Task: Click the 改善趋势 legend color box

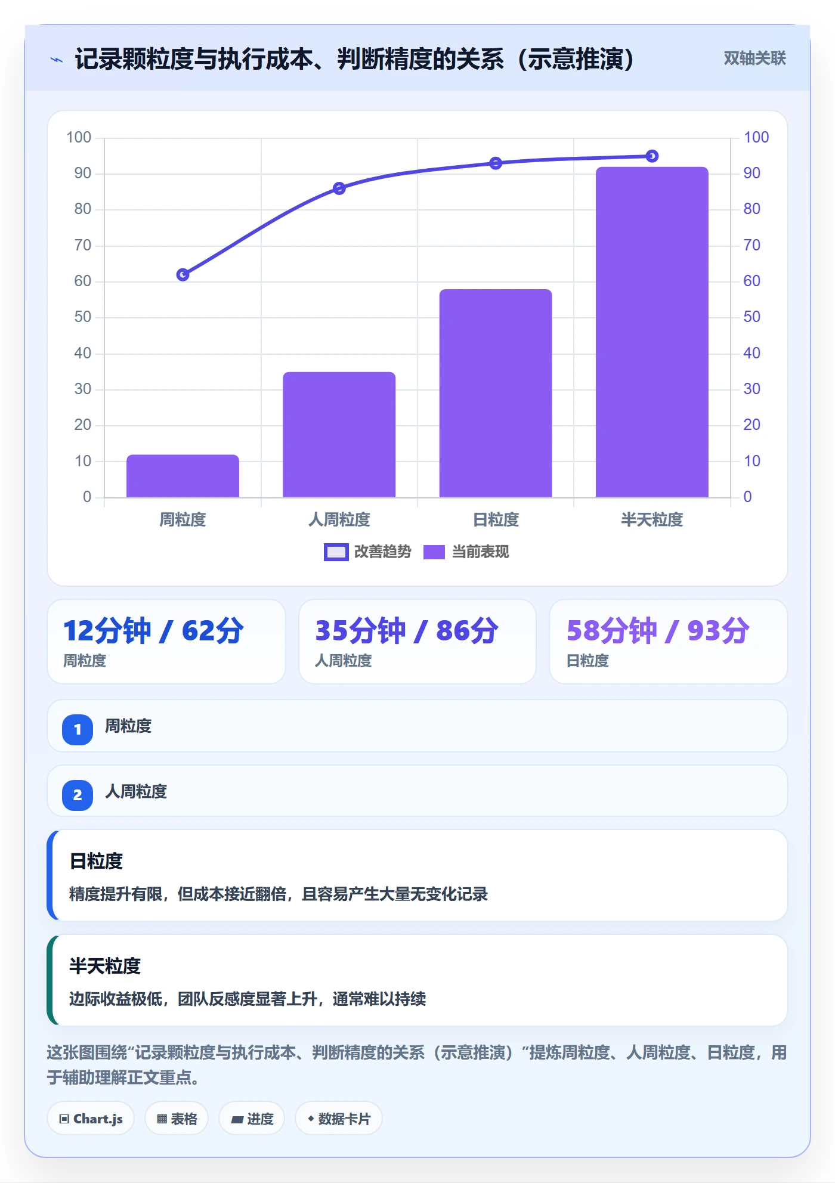Action: tap(336, 552)
